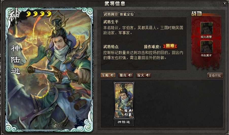Select the 绽火连营 achievement icon
Screen dimensions: 229x135
click(206, 28)
